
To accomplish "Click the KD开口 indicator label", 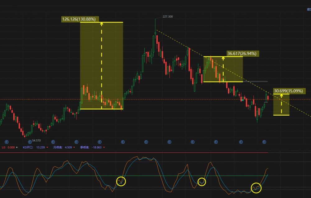I will click(28, 147).
